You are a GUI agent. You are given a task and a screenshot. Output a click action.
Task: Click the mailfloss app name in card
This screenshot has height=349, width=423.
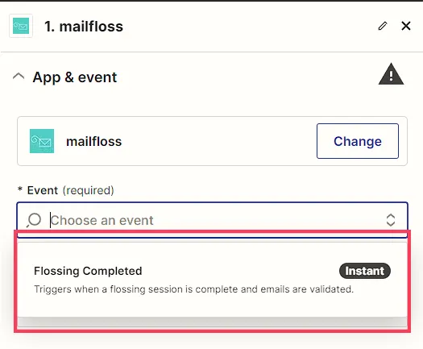(94, 141)
